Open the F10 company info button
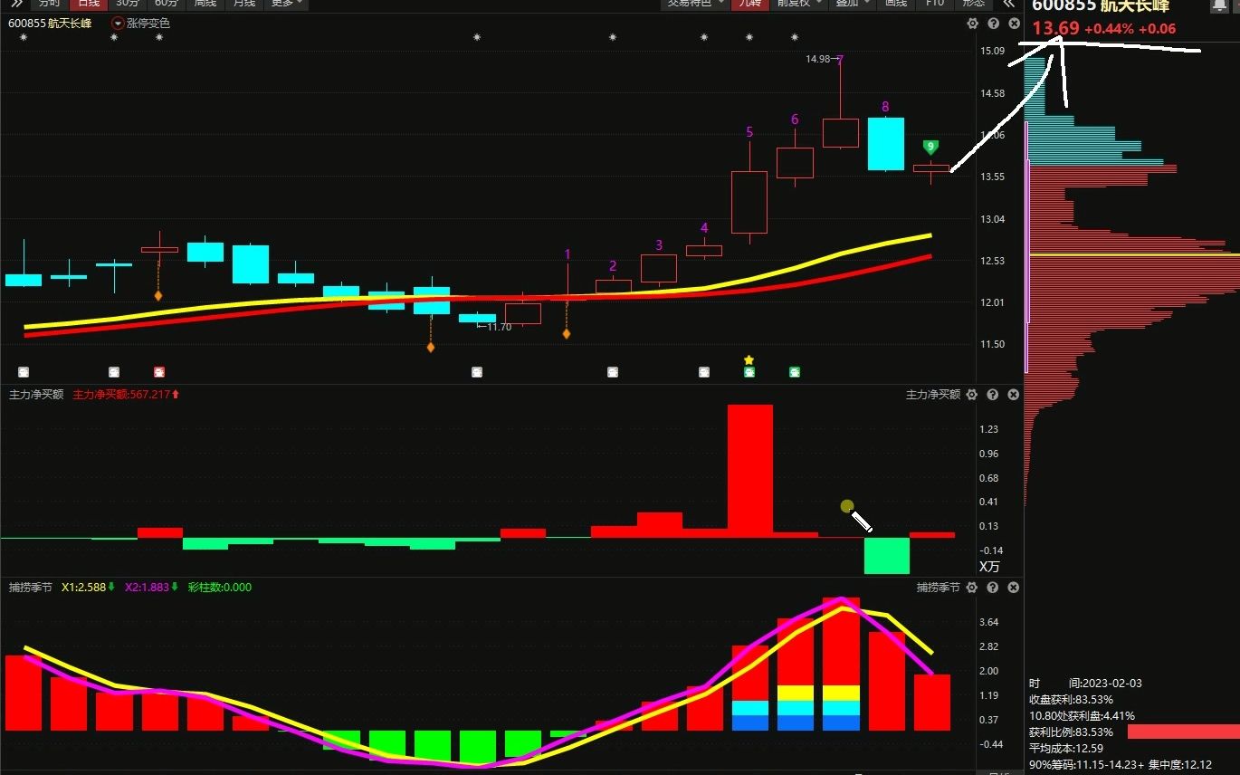 935,3
